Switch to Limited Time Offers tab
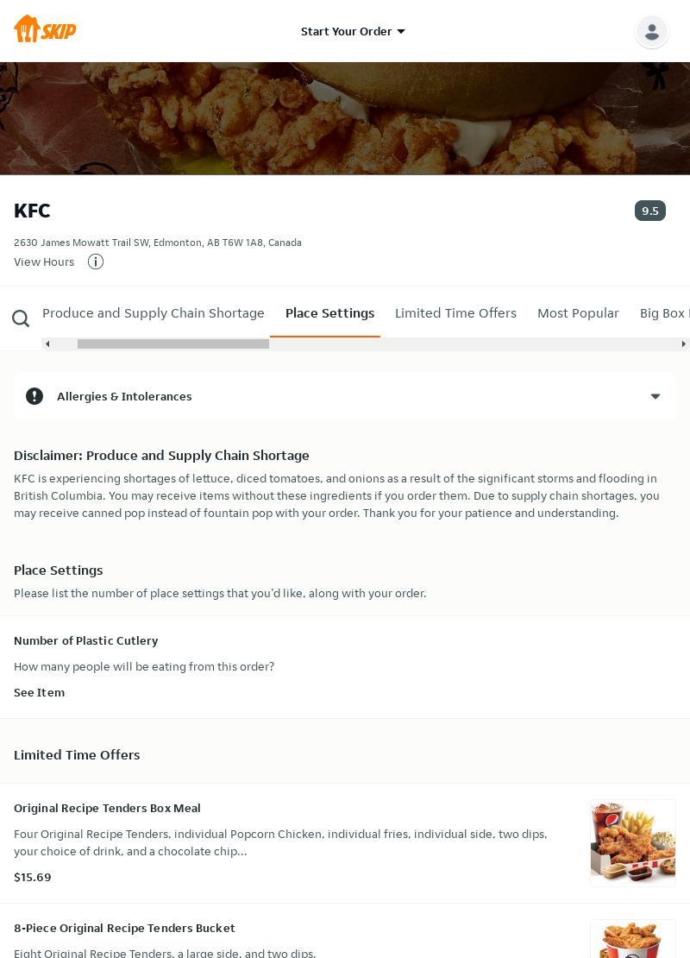 pos(455,313)
